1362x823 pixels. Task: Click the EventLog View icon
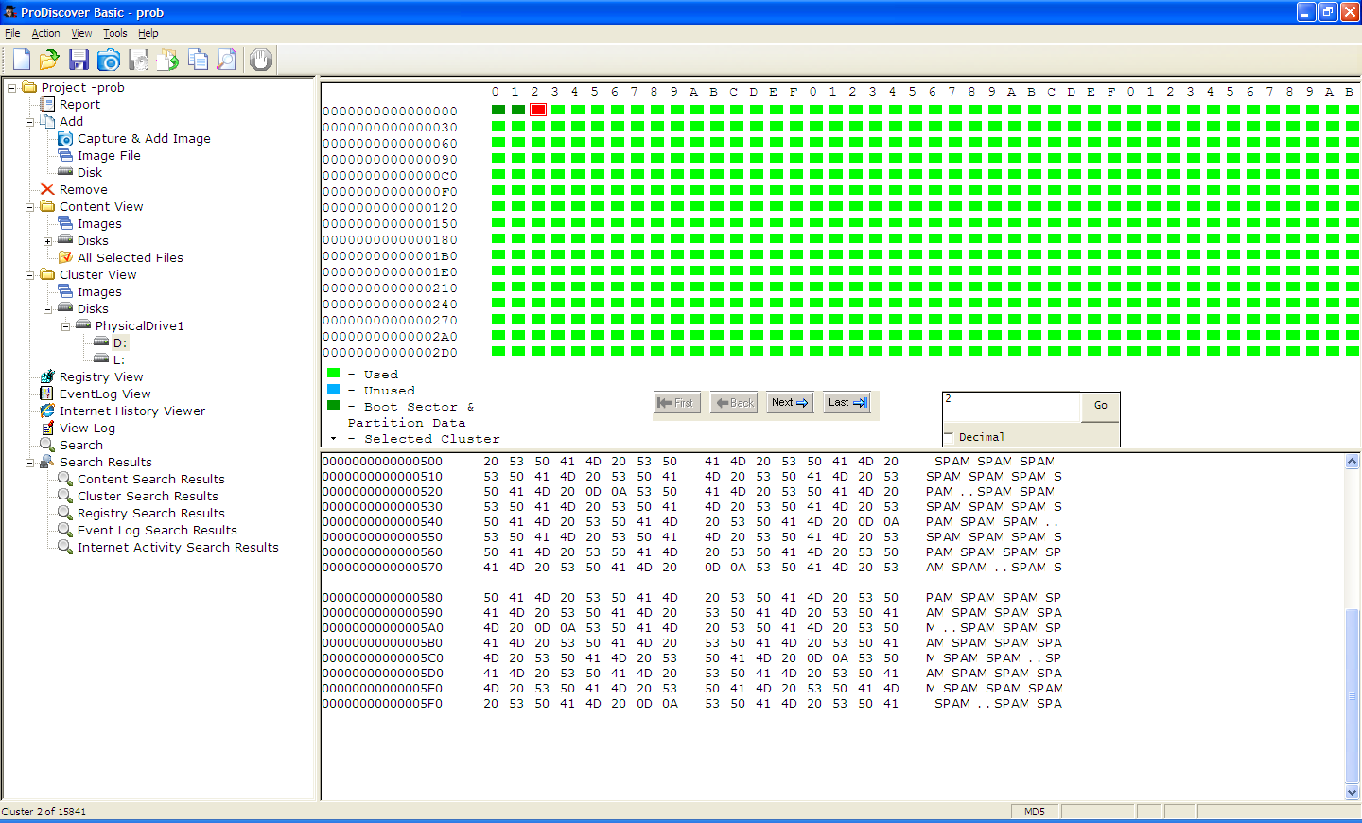coord(47,394)
